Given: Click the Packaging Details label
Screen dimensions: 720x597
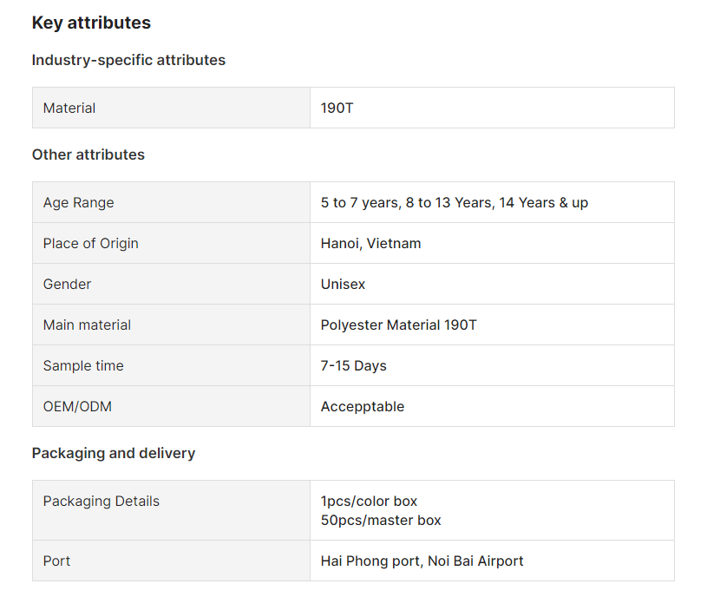Looking at the screenshot, I should click(101, 502).
